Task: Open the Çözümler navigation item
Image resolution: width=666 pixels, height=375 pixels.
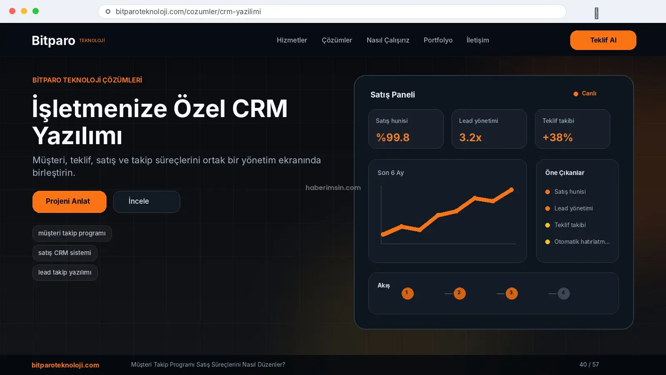Action: [337, 40]
